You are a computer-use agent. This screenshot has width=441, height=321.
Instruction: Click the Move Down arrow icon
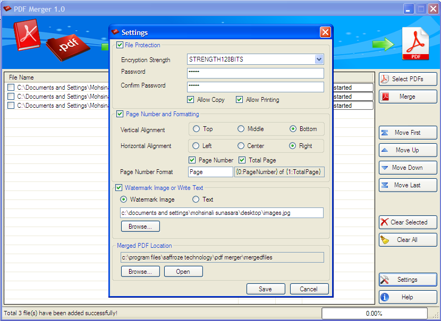(385, 168)
